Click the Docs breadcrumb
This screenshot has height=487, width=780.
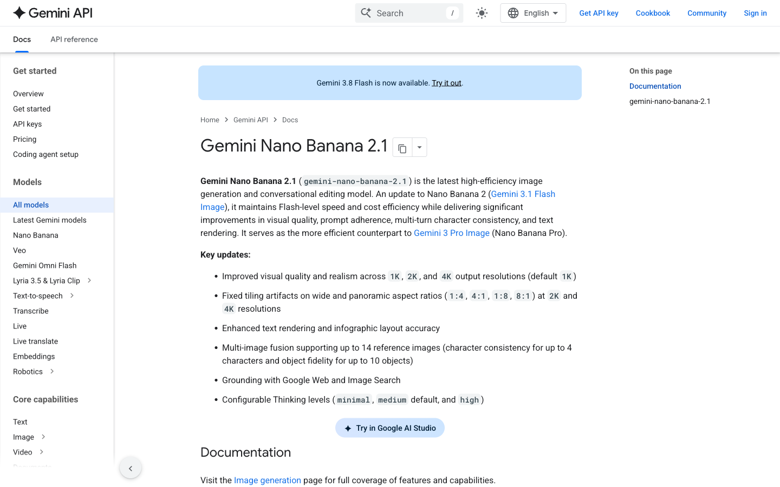point(290,120)
